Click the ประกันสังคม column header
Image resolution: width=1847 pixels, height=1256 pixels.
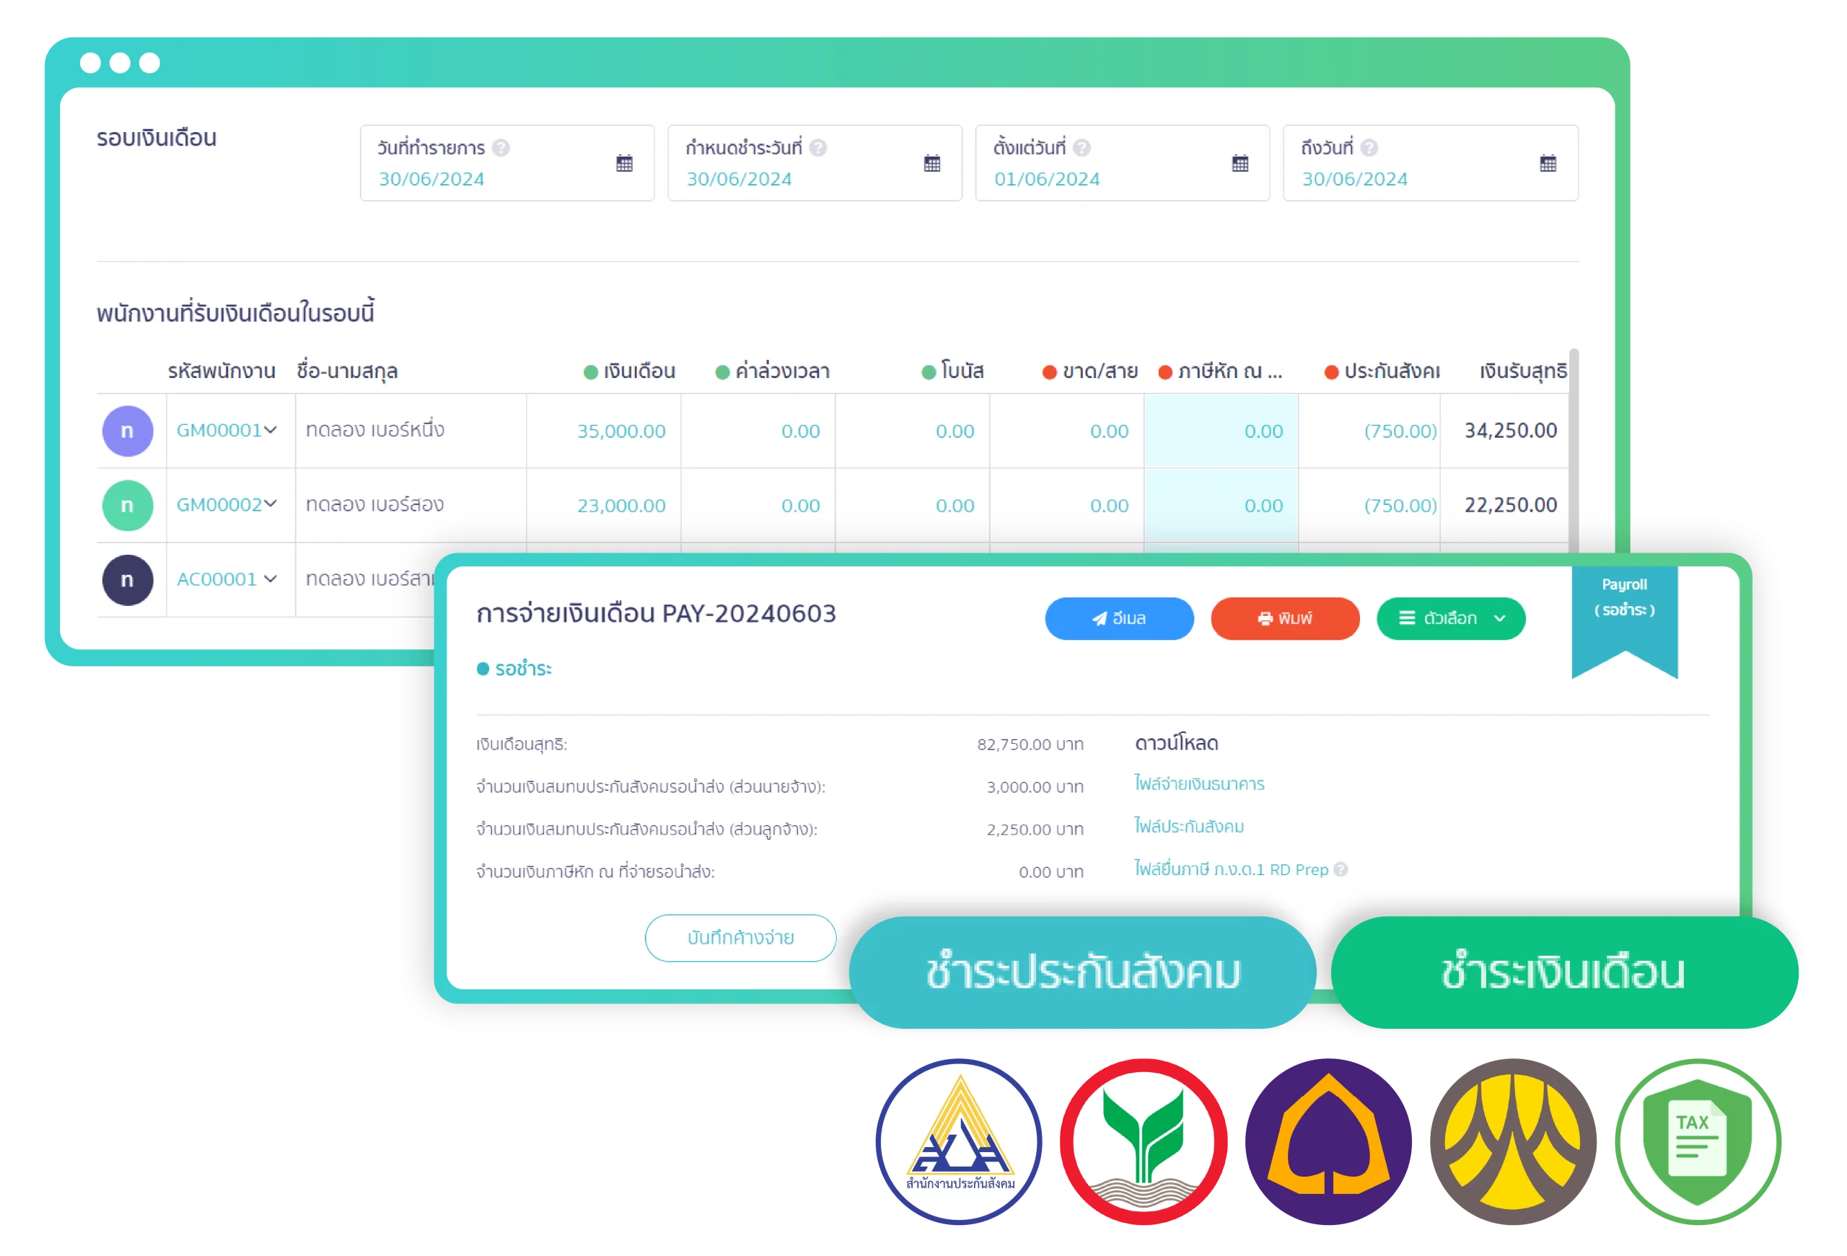tap(1382, 371)
